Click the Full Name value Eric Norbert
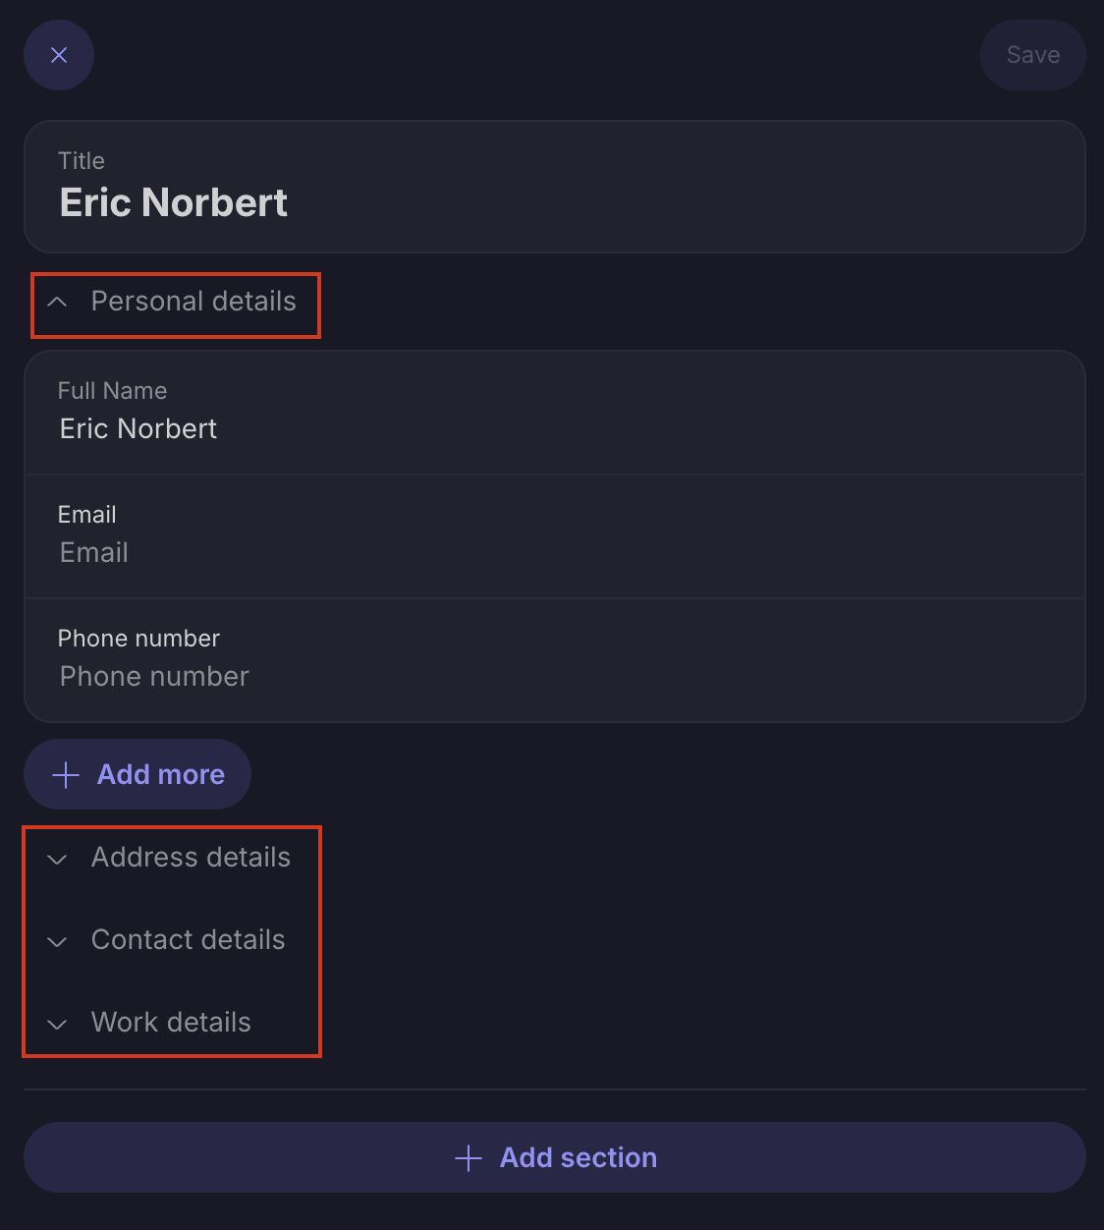1104x1230 pixels. click(138, 428)
